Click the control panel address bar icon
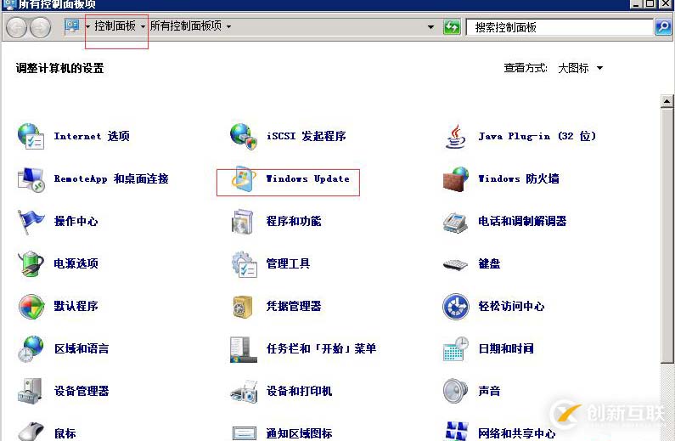The height and width of the screenshot is (441, 675). [x=72, y=26]
